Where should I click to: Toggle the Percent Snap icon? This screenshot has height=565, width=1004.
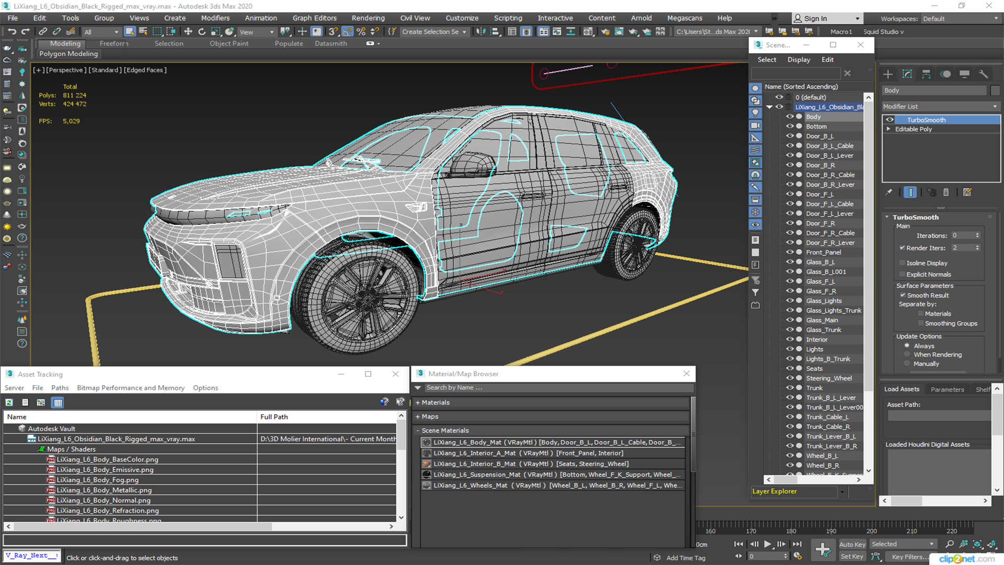click(x=361, y=32)
